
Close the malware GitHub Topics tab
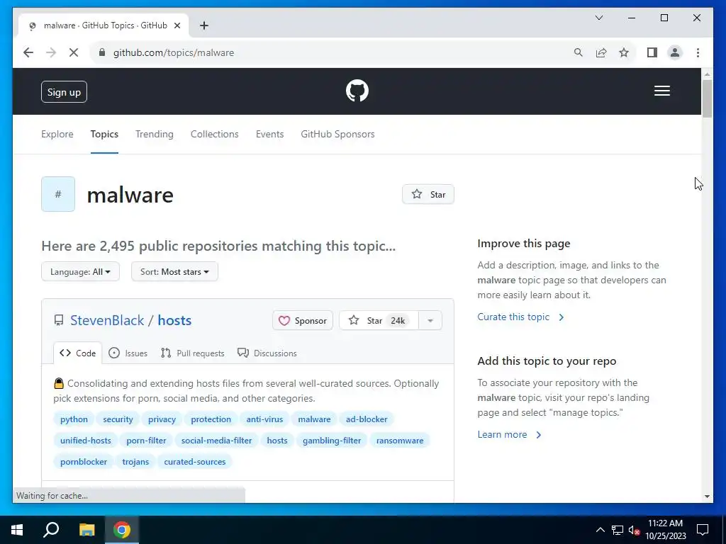[177, 25]
